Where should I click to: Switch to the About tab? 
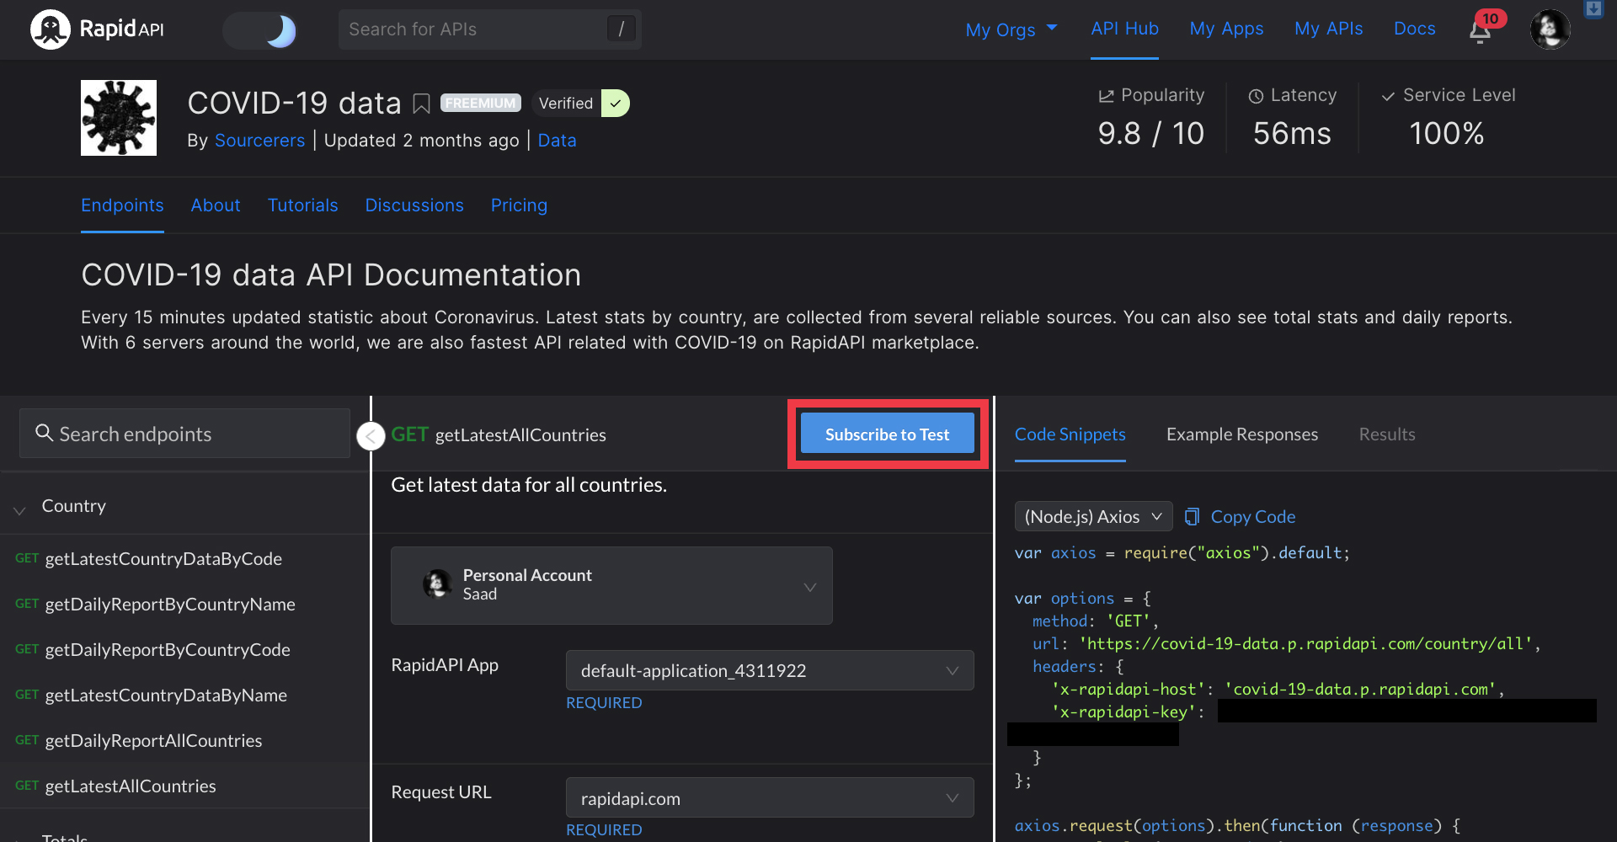coord(216,205)
